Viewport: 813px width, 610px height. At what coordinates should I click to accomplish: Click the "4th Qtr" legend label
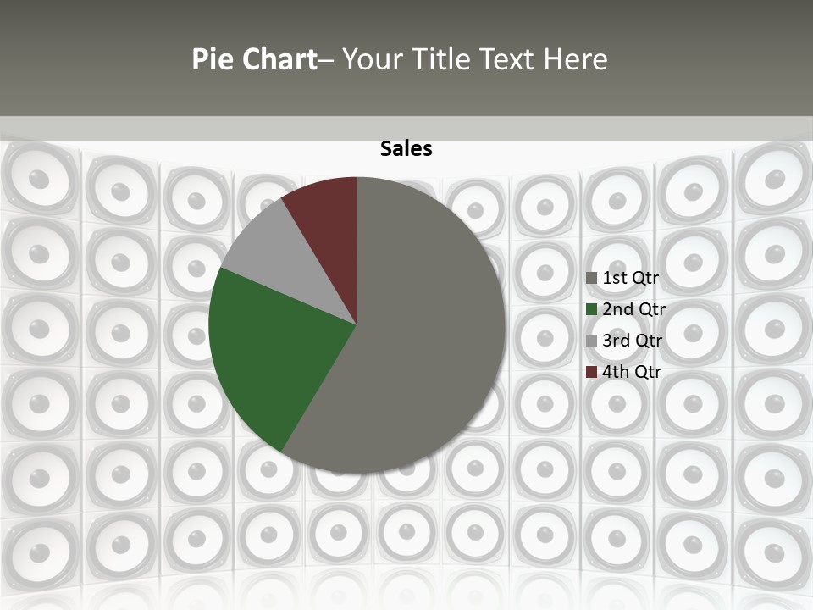click(632, 372)
